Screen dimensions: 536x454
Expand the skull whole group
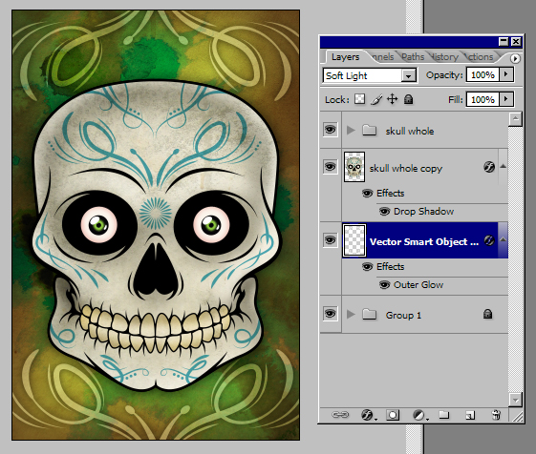pos(351,130)
